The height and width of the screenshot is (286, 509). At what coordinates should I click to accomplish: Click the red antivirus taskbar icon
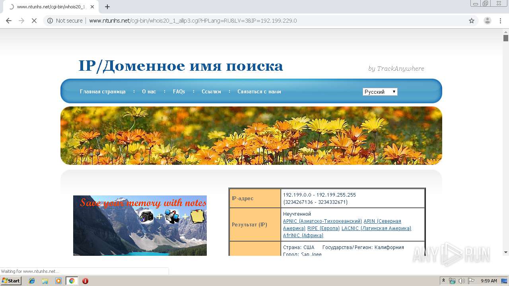point(85,281)
